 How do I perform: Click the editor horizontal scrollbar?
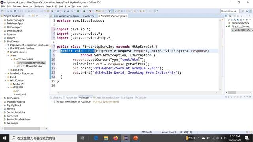click(137, 93)
